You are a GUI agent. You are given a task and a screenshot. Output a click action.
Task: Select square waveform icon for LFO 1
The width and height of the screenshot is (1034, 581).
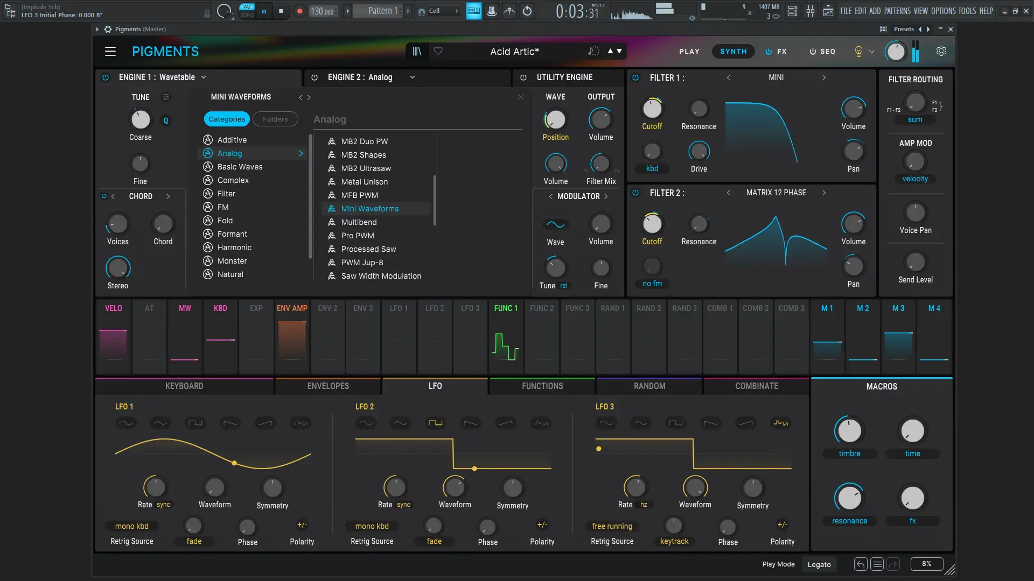195,423
